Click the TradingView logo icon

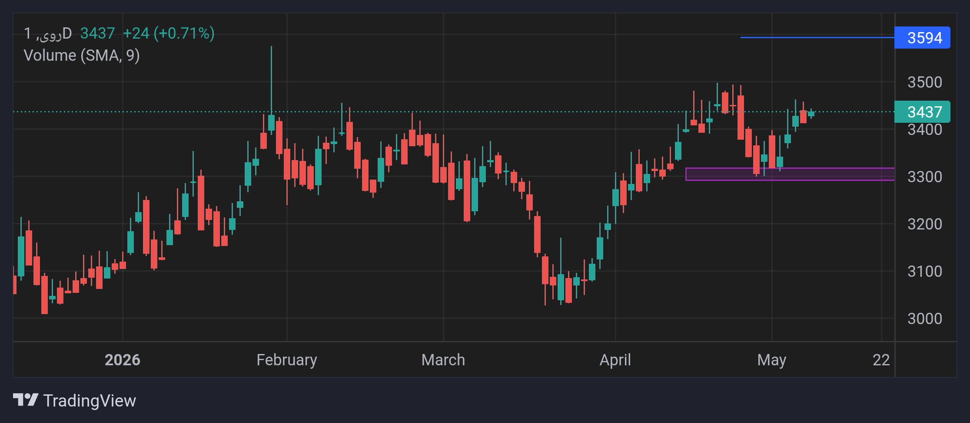tap(26, 400)
